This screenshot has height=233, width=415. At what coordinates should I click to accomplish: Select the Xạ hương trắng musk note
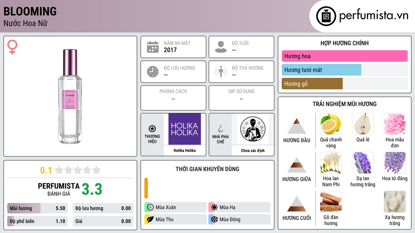(x=395, y=202)
